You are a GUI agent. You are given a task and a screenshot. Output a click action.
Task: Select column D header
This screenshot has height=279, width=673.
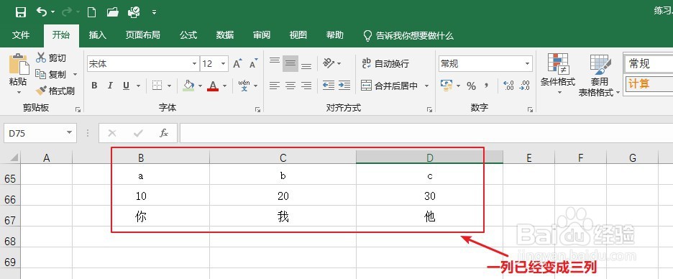pos(430,158)
